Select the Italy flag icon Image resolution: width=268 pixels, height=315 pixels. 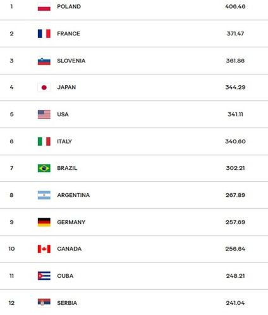coord(44,141)
